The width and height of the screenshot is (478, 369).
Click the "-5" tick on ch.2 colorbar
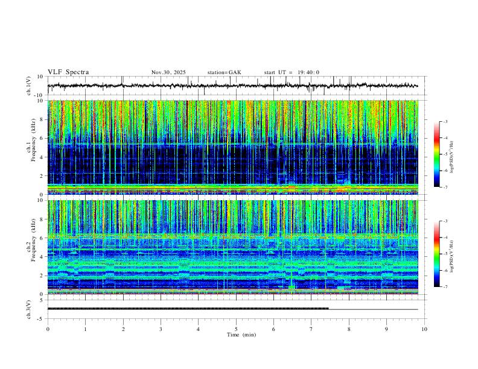[445, 254]
